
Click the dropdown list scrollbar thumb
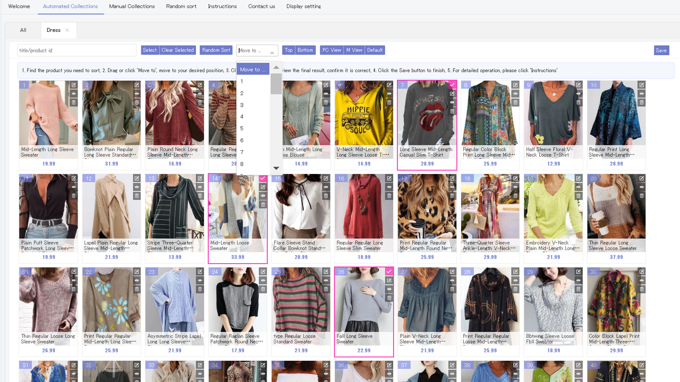click(x=276, y=84)
